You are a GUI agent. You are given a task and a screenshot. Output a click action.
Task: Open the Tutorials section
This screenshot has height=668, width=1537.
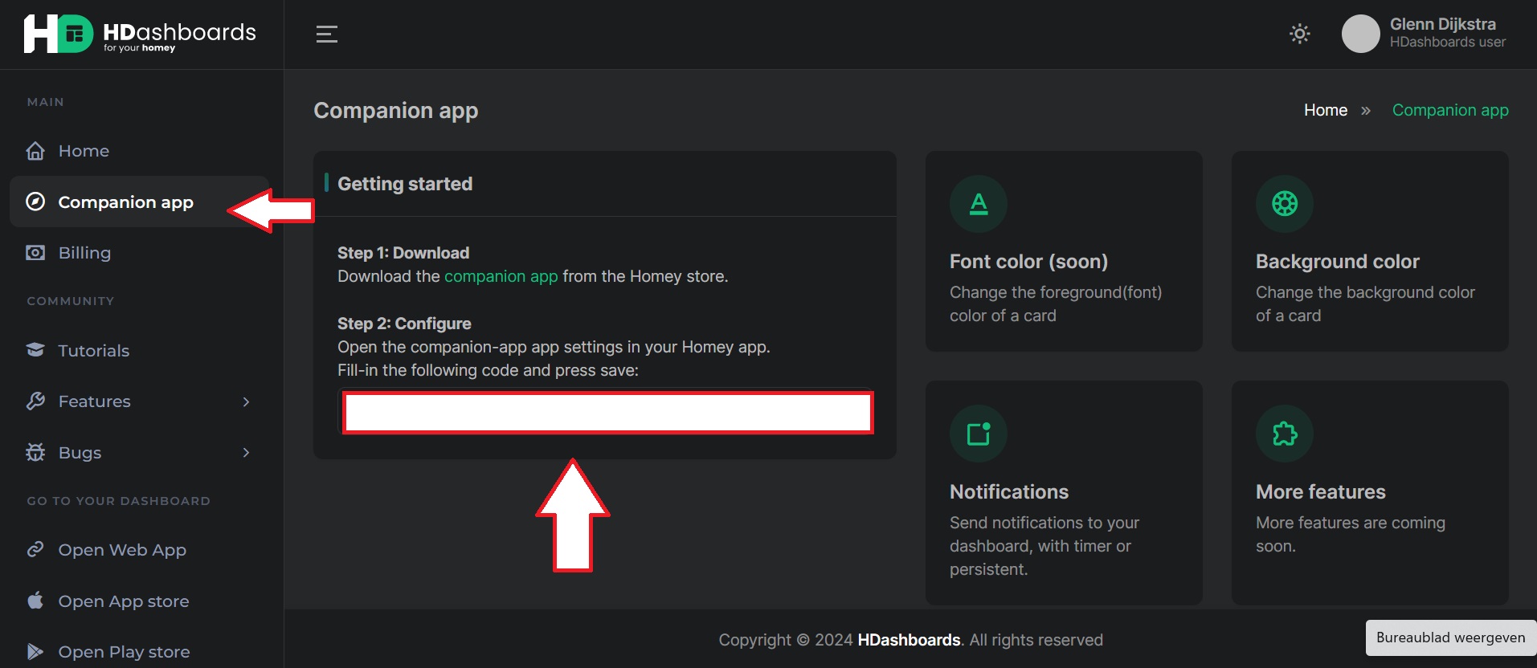pos(93,351)
